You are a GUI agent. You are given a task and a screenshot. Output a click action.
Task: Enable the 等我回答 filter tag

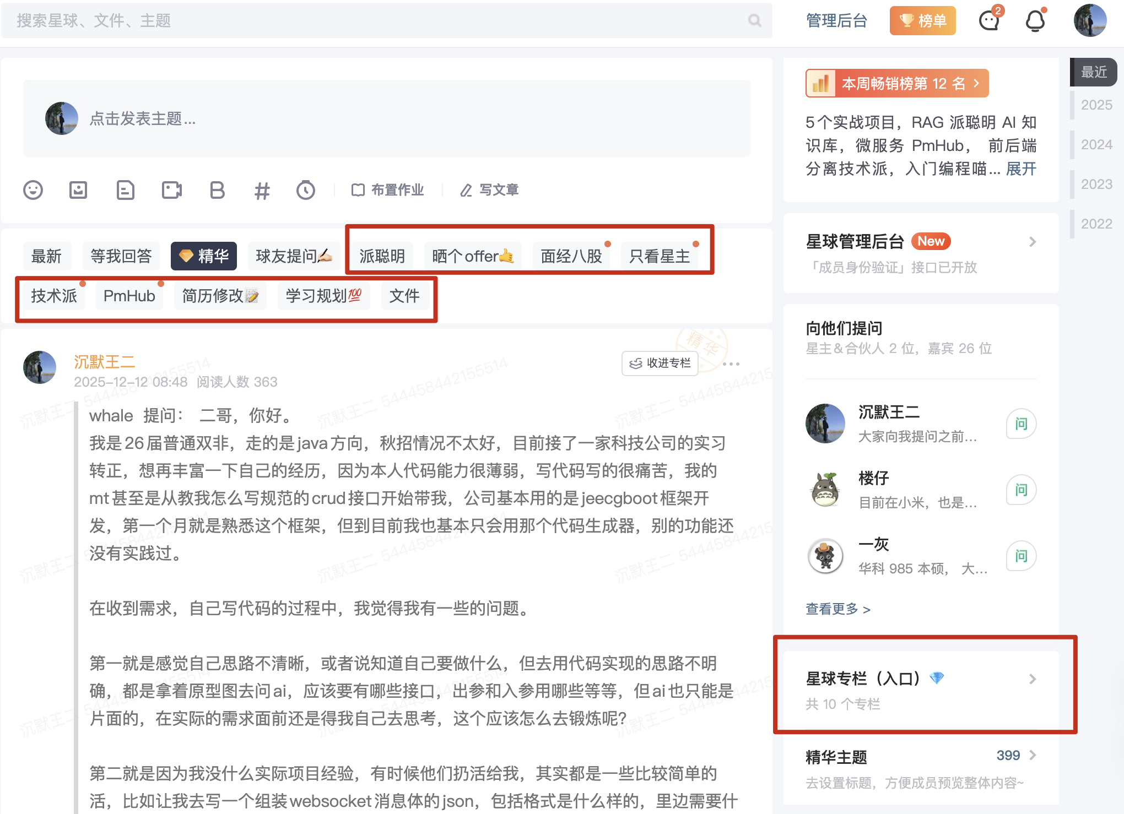pyautogui.click(x=121, y=256)
